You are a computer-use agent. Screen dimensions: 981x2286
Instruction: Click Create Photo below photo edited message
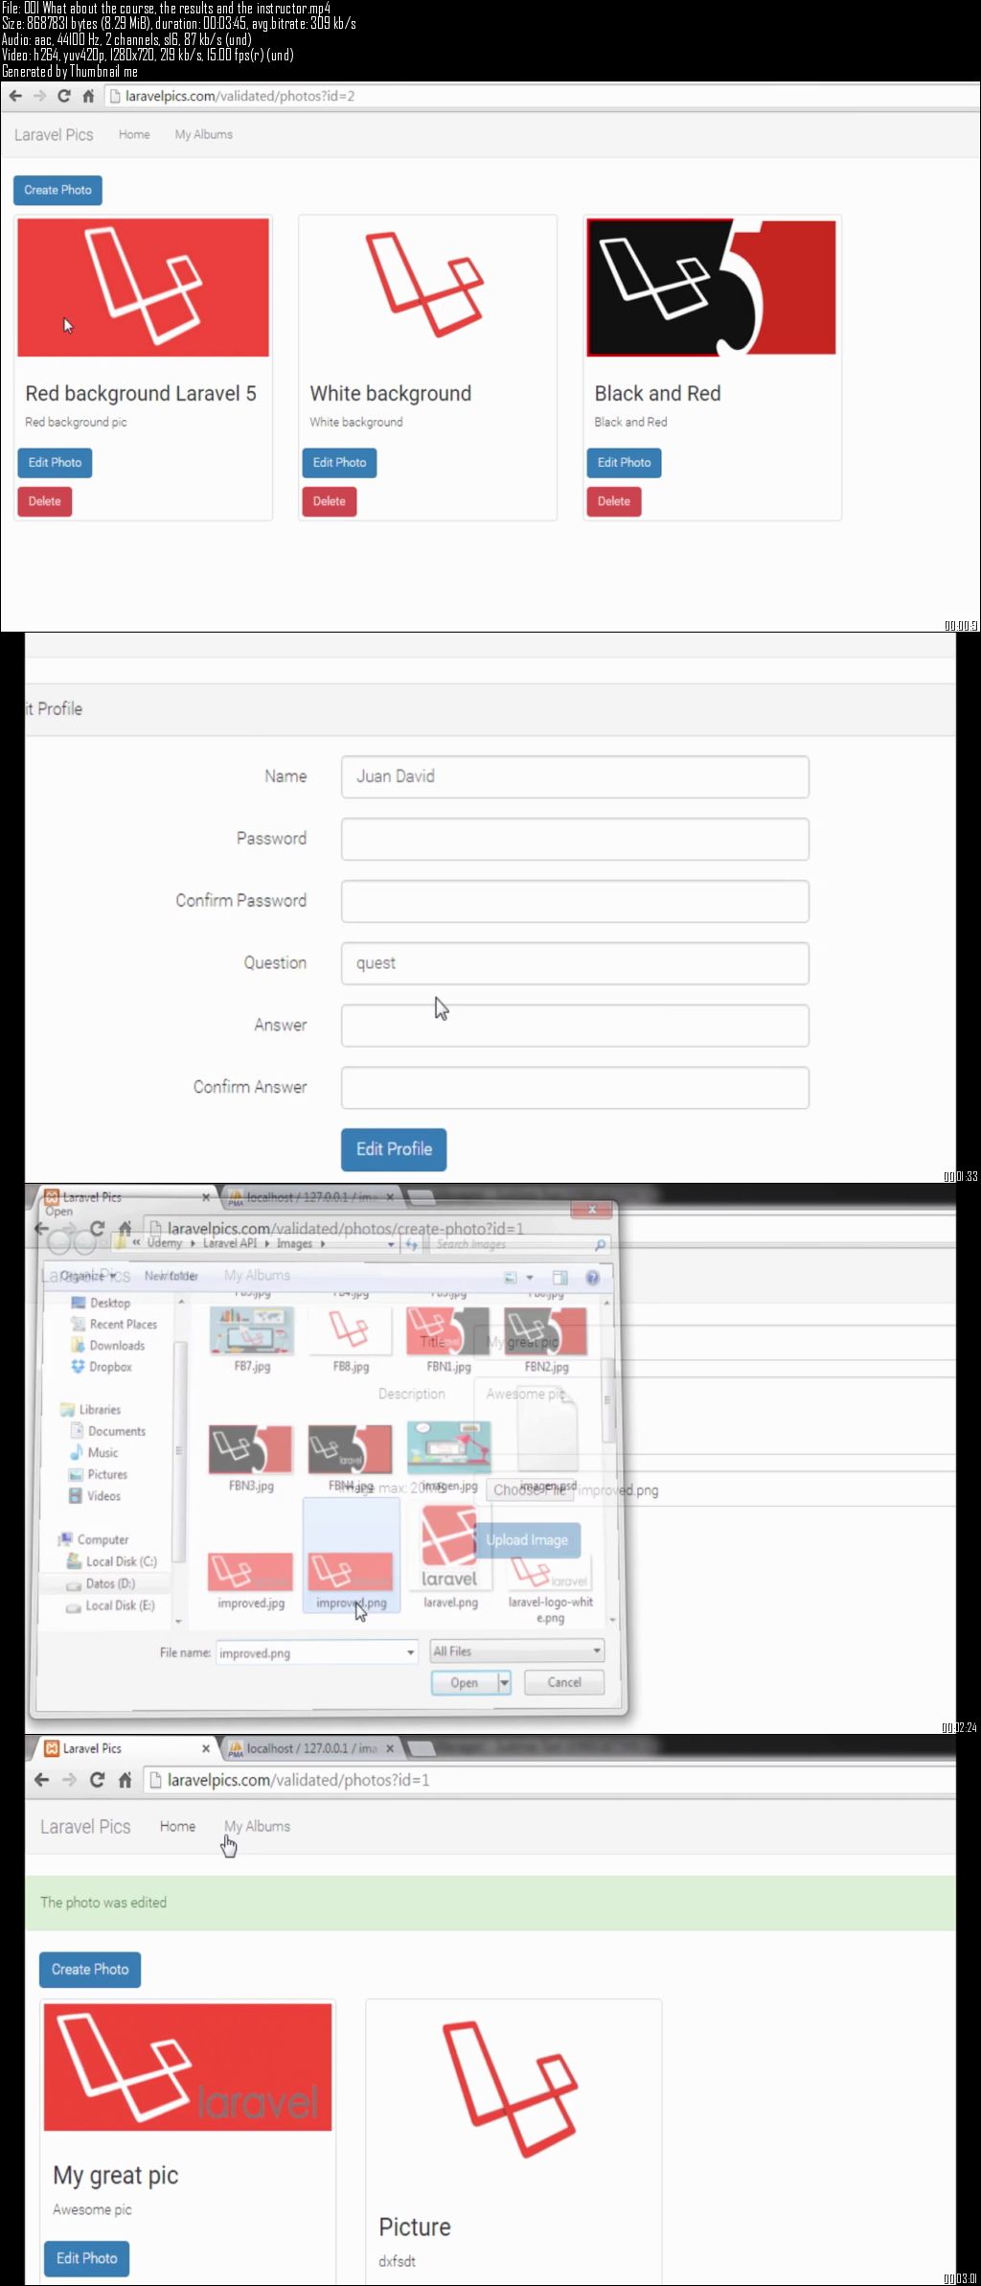coord(90,1969)
